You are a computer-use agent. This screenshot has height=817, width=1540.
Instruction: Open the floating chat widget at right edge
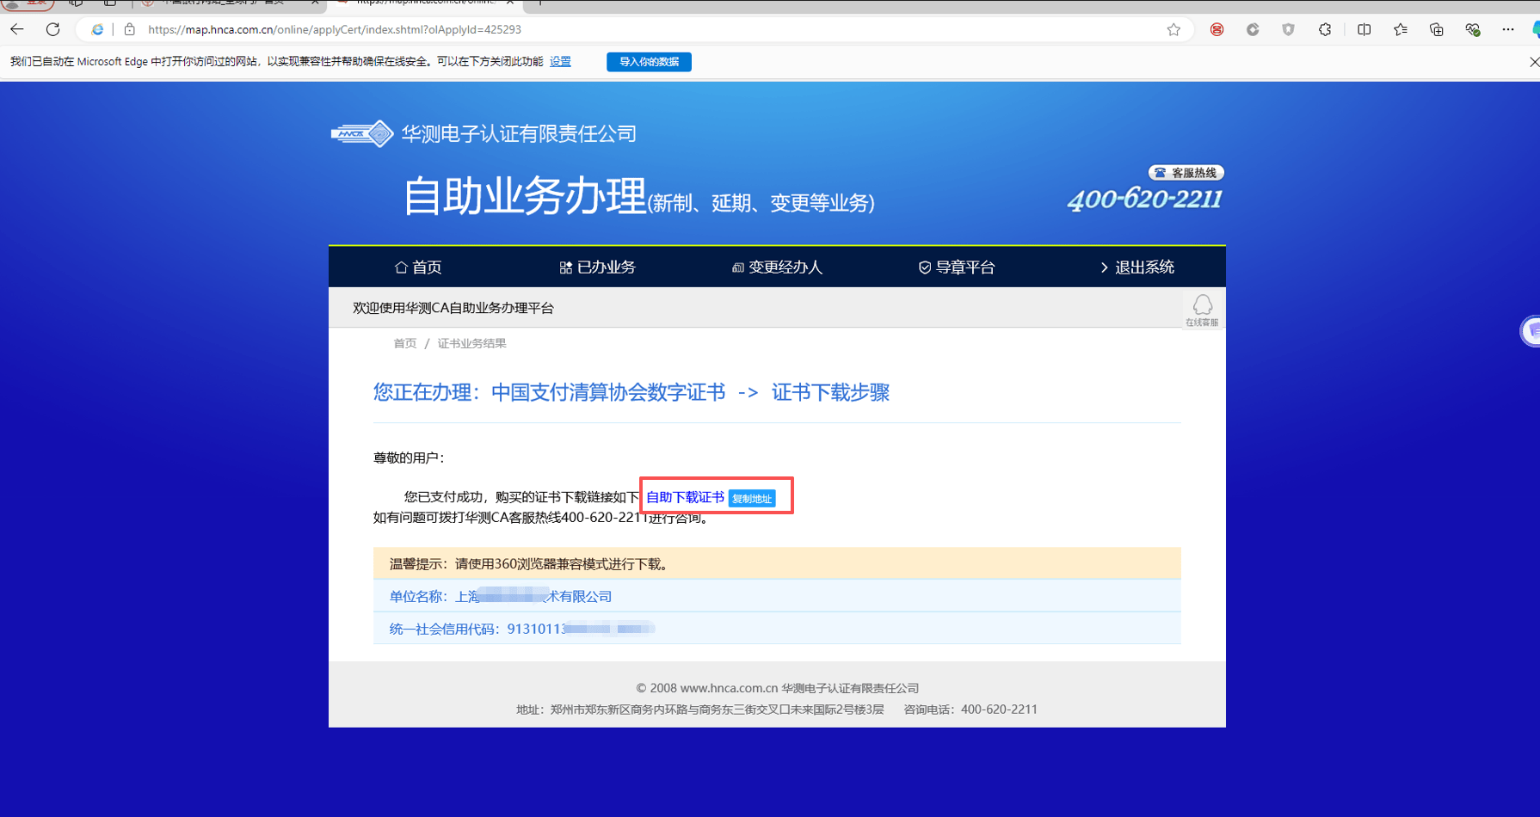pos(1531,331)
